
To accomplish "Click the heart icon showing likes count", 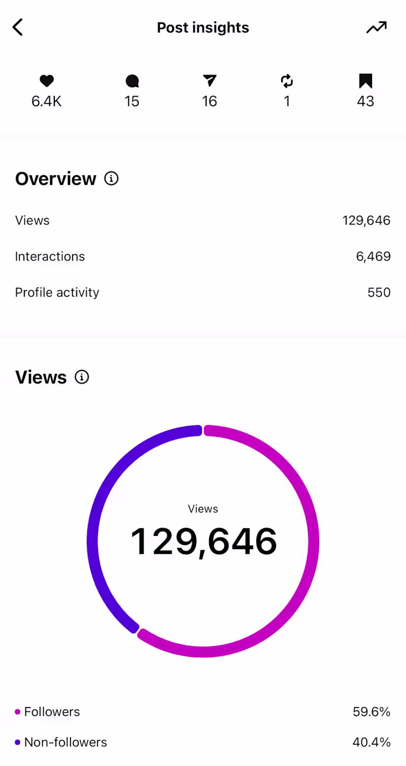I will [47, 81].
